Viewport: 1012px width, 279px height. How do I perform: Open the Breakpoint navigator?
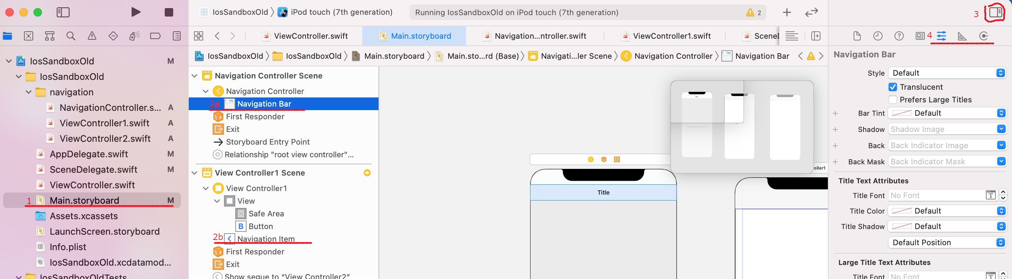point(156,36)
